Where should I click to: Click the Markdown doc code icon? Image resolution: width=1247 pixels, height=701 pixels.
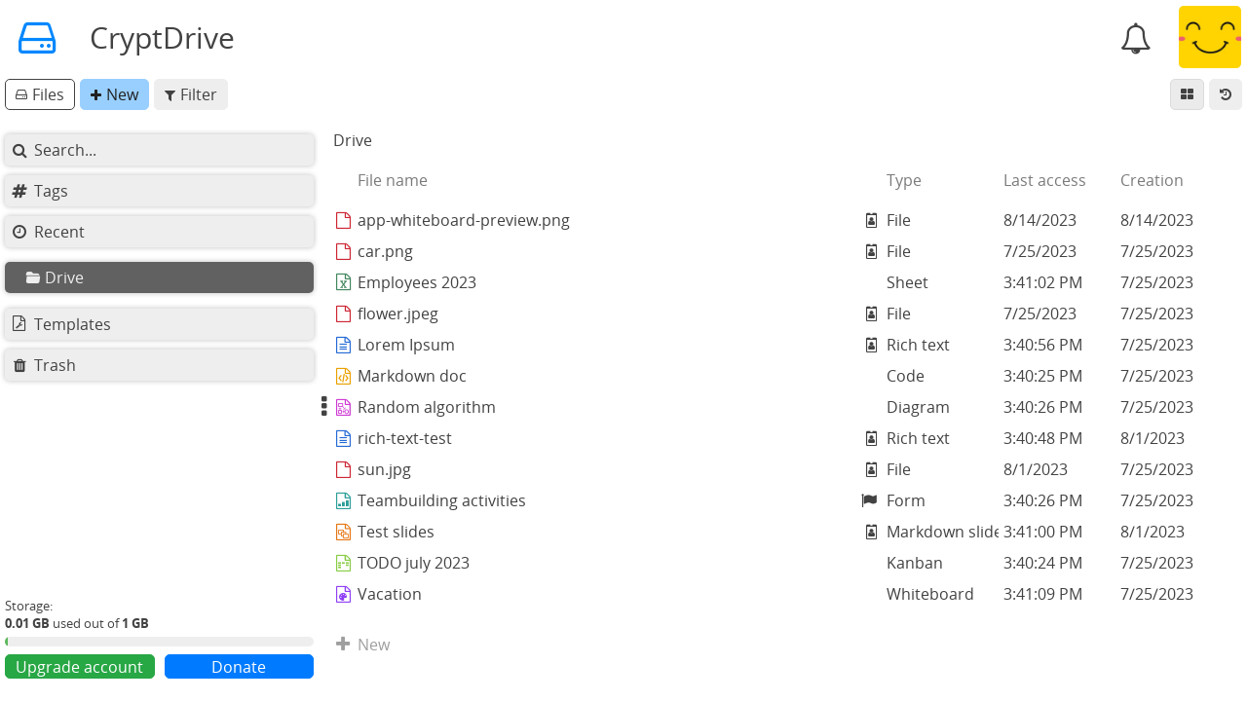pos(343,376)
